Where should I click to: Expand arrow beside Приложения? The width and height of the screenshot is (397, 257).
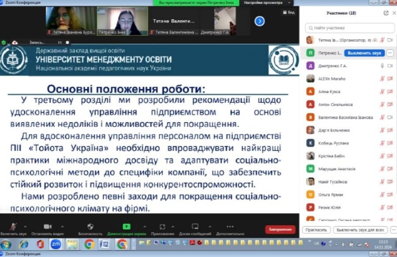pyautogui.click(x=173, y=227)
